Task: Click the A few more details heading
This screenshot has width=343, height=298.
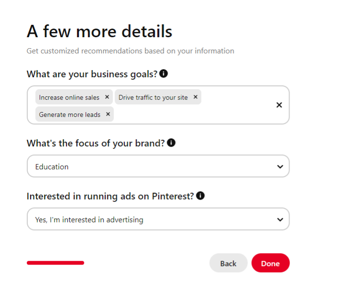Action: [99, 31]
